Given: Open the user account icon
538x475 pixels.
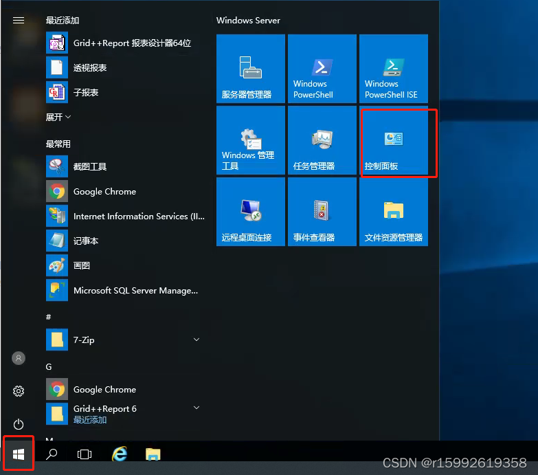Looking at the screenshot, I should 19,358.
